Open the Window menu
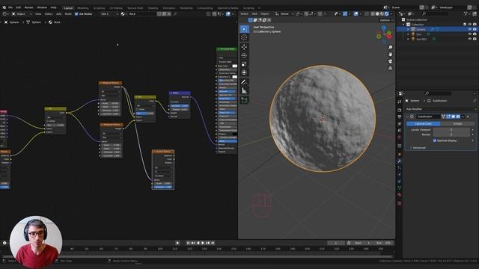This screenshot has width=479, height=269. 42,7
